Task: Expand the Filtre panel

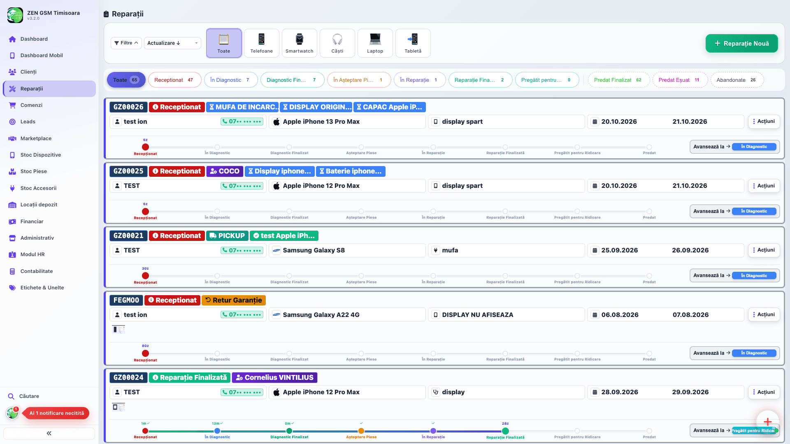Action: [126, 43]
